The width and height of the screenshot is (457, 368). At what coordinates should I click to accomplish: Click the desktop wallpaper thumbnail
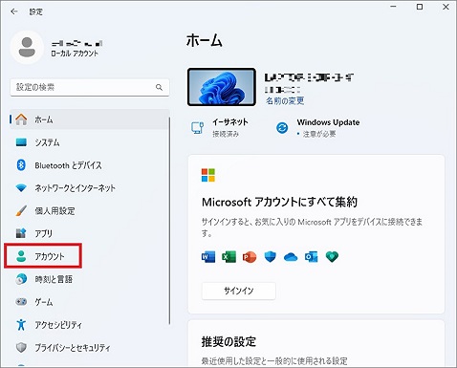coord(222,87)
